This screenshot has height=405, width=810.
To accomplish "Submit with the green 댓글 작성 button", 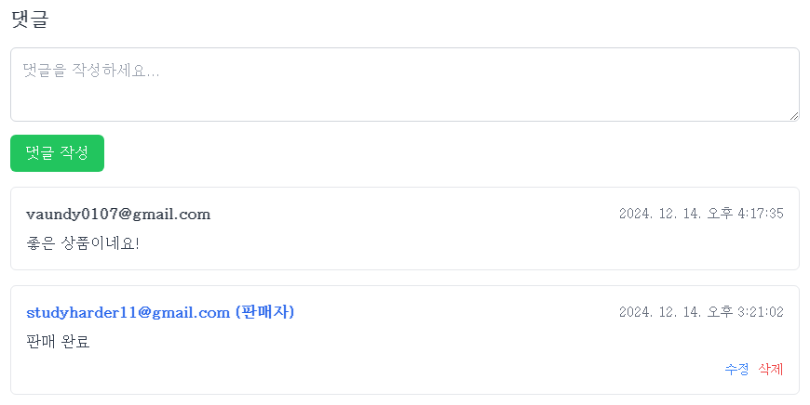I will coord(58,153).
